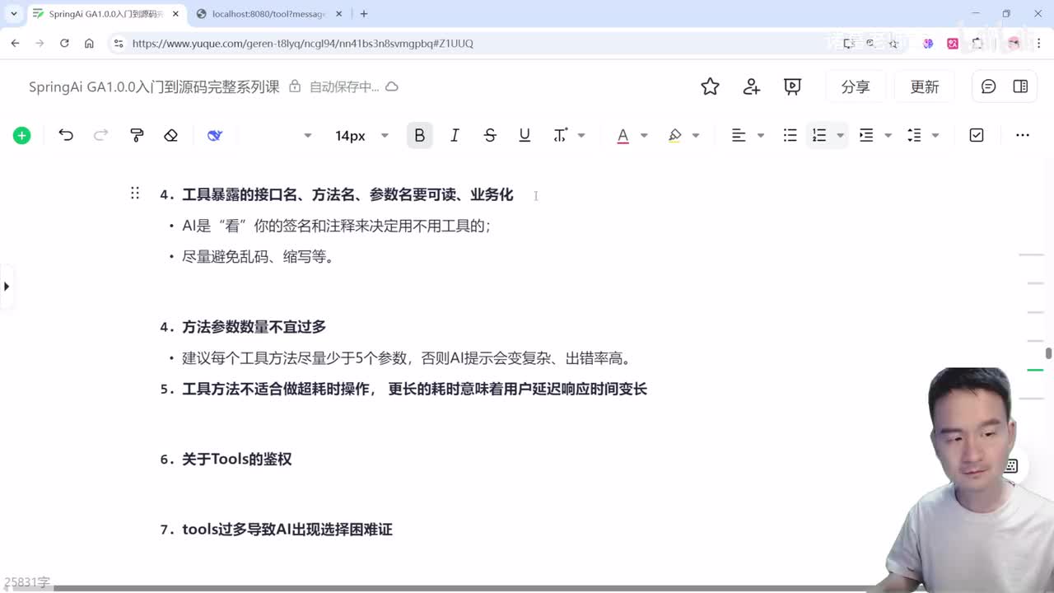Invite collaborators with the add-person icon

pyautogui.click(x=751, y=86)
